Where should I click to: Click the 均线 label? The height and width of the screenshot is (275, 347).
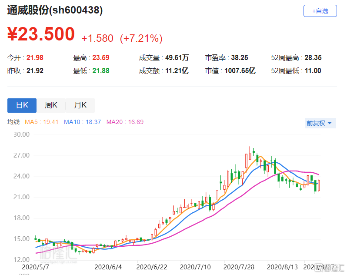13,122
